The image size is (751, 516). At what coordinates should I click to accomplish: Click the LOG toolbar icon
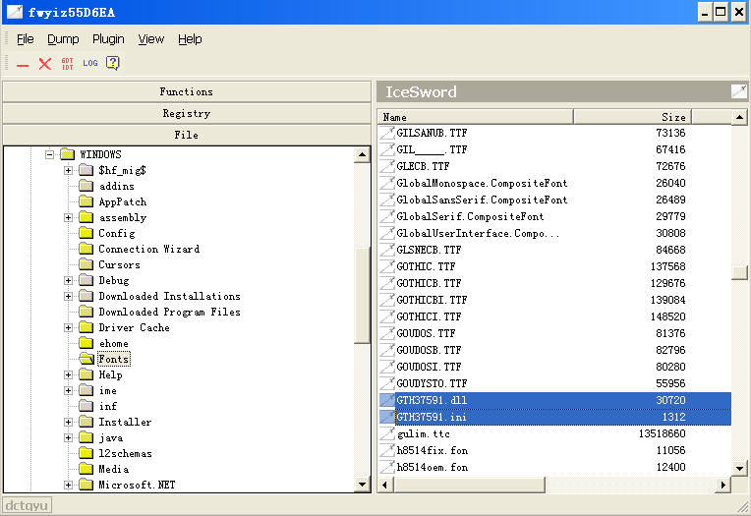click(x=90, y=63)
